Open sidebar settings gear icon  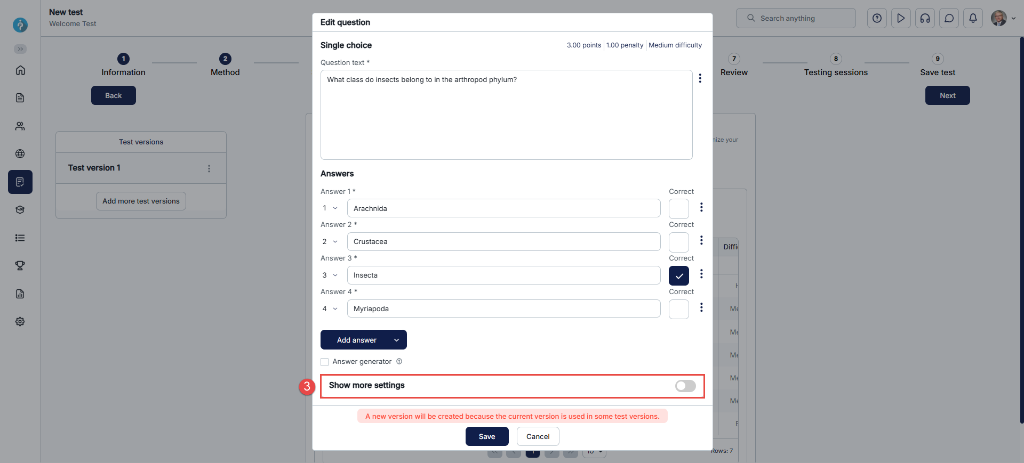[20, 322]
